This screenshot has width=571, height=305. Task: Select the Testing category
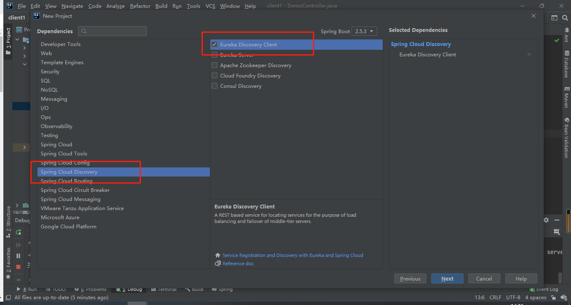[x=123, y=136]
